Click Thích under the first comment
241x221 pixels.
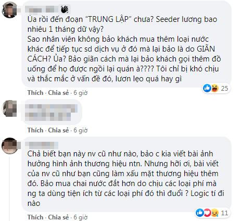click(x=35, y=93)
